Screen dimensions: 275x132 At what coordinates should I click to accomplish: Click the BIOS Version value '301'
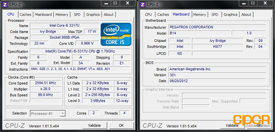point(217,75)
